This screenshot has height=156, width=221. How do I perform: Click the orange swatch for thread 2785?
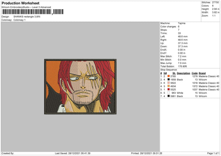(168, 76)
